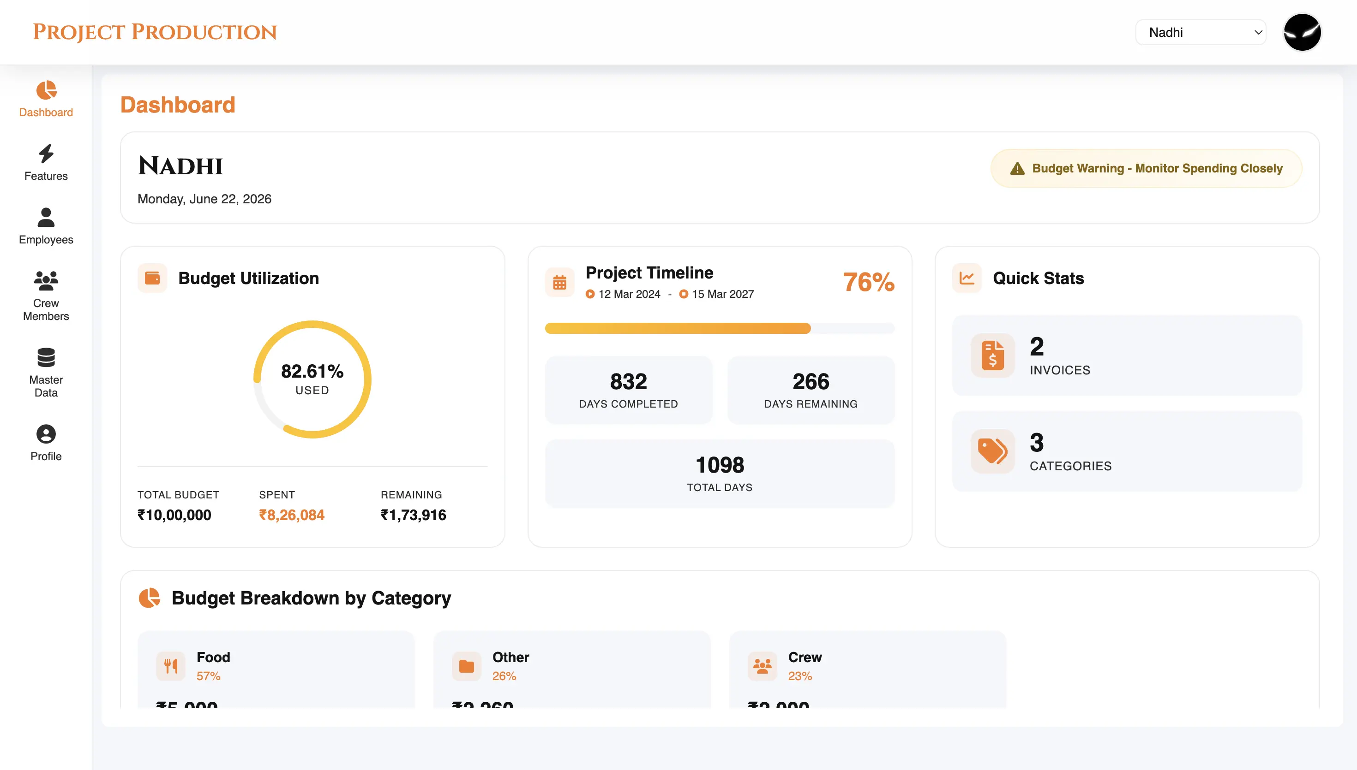This screenshot has height=770, width=1357.
Task: Click the Project Production logo text
Action: click(x=155, y=32)
